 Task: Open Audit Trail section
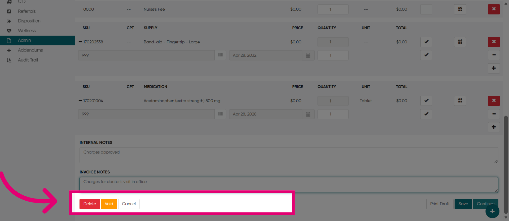[28, 60]
